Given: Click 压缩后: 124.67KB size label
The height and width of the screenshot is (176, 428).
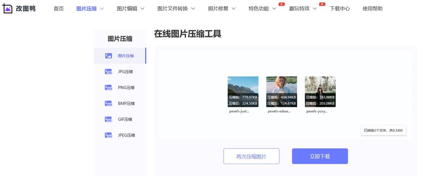Looking at the screenshot, I should pyautogui.click(x=281, y=103).
